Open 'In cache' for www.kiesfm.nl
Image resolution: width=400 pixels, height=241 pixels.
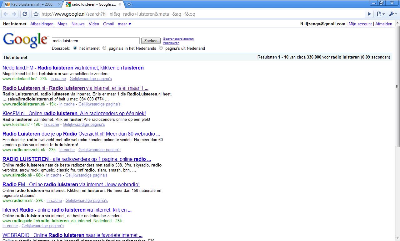click(x=51, y=125)
